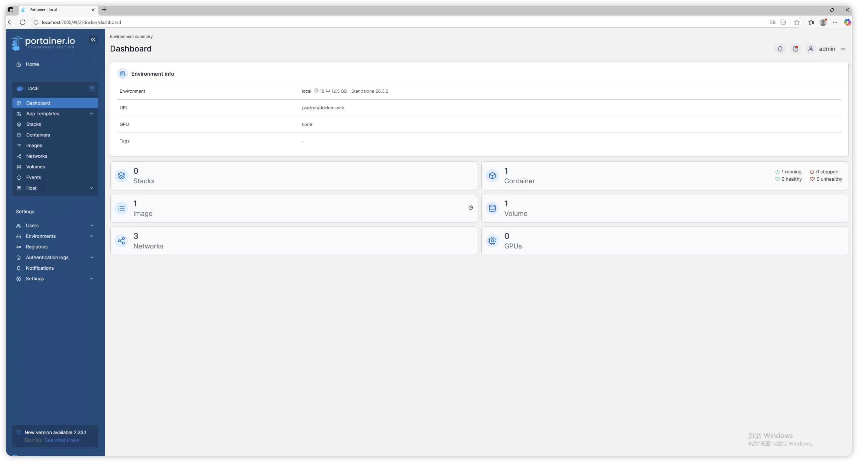The width and height of the screenshot is (858, 462).
Task: Collapse the sidebar with double-chevron icon
Action: (93, 40)
